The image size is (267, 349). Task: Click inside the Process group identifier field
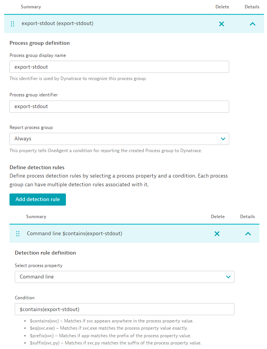[x=119, y=107]
